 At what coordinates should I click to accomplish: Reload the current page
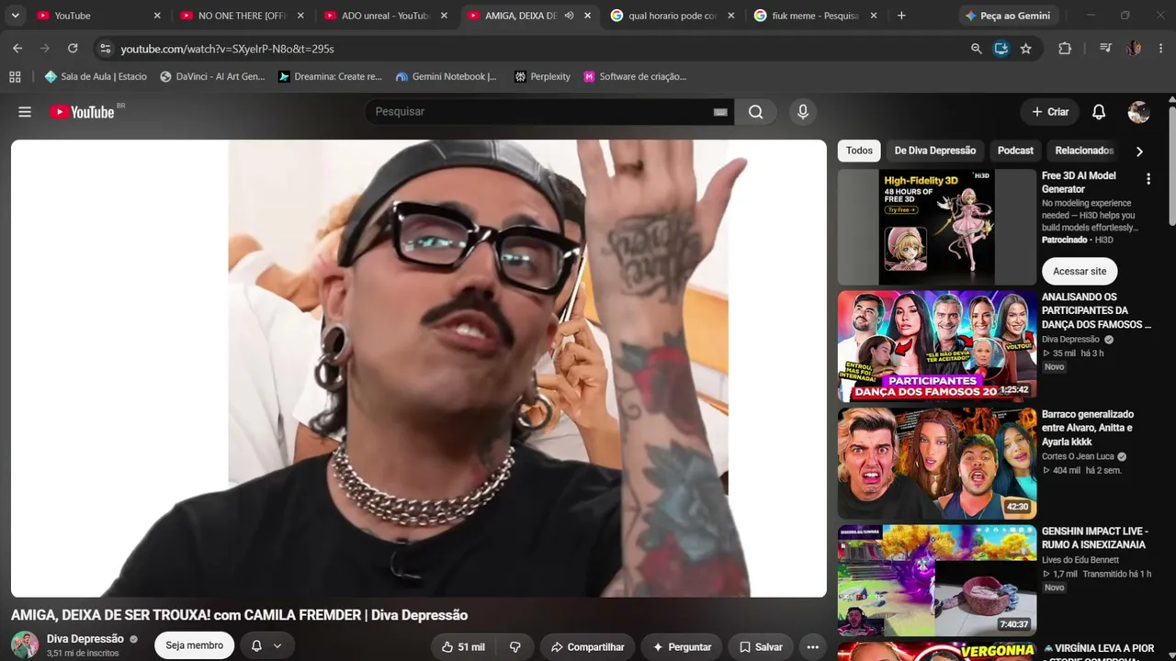coord(73,49)
